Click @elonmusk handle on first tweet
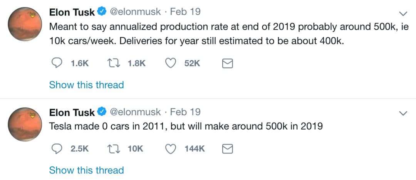The image size is (416, 180). click(135, 12)
